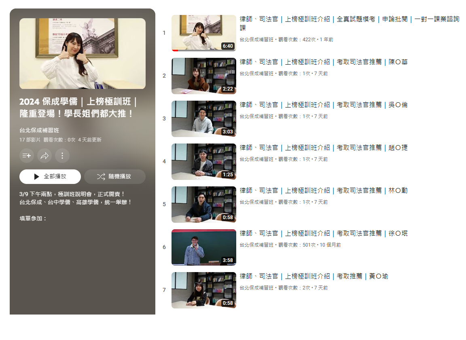Image resolution: width=466 pixels, height=340 pixels.
Task: Click channel name under video 7 (2次)
Action: (x=256, y=288)
